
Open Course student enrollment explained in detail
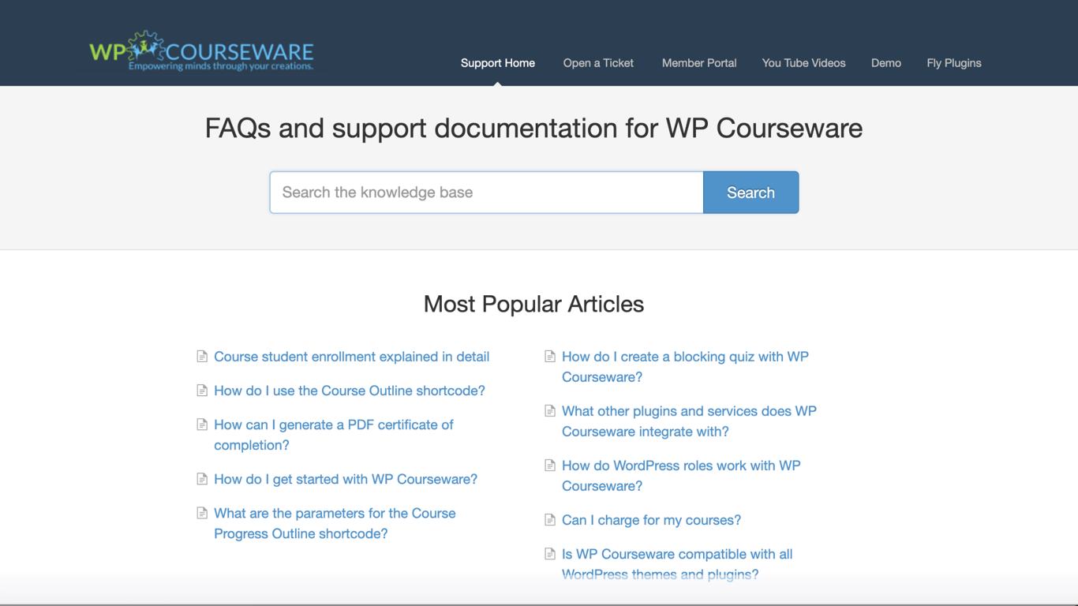(x=351, y=357)
